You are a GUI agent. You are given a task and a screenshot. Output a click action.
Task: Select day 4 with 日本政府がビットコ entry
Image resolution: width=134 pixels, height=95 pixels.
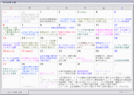(104, 17)
